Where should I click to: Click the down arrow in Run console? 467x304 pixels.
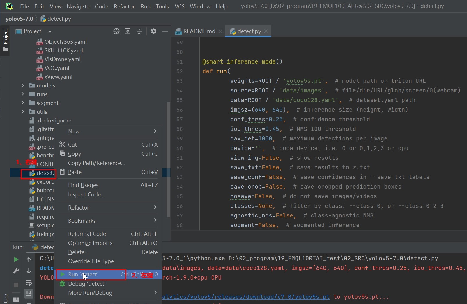pyautogui.click(x=29, y=271)
